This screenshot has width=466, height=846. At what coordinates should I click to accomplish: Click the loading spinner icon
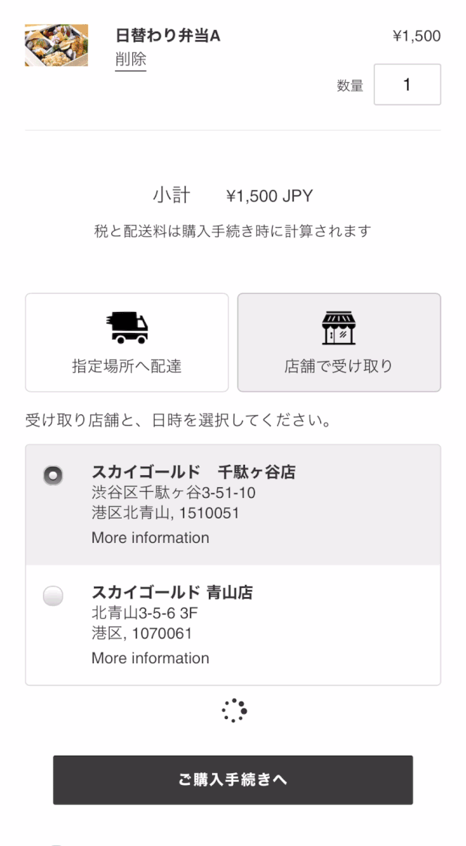234,711
